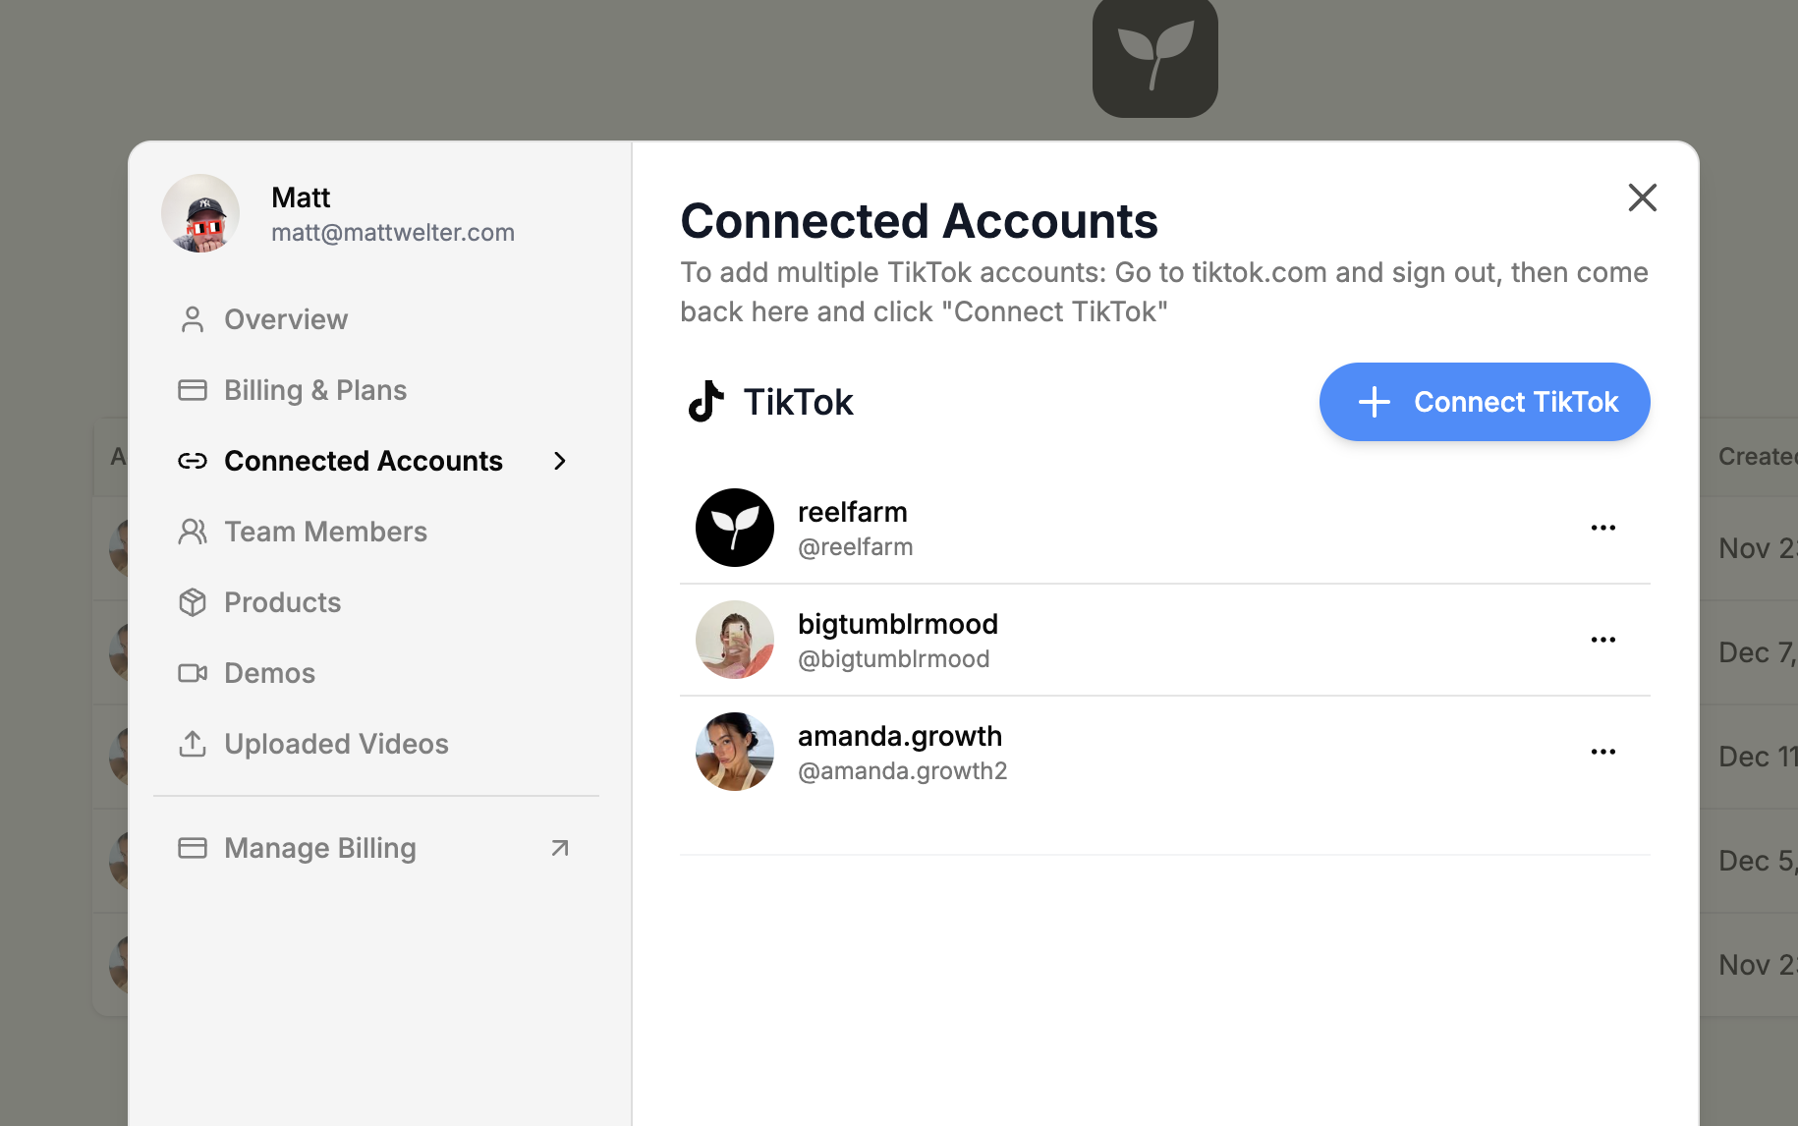Click the Team Members people icon
Image resolution: width=1798 pixels, height=1126 pixels.
[x=193, y=532]
